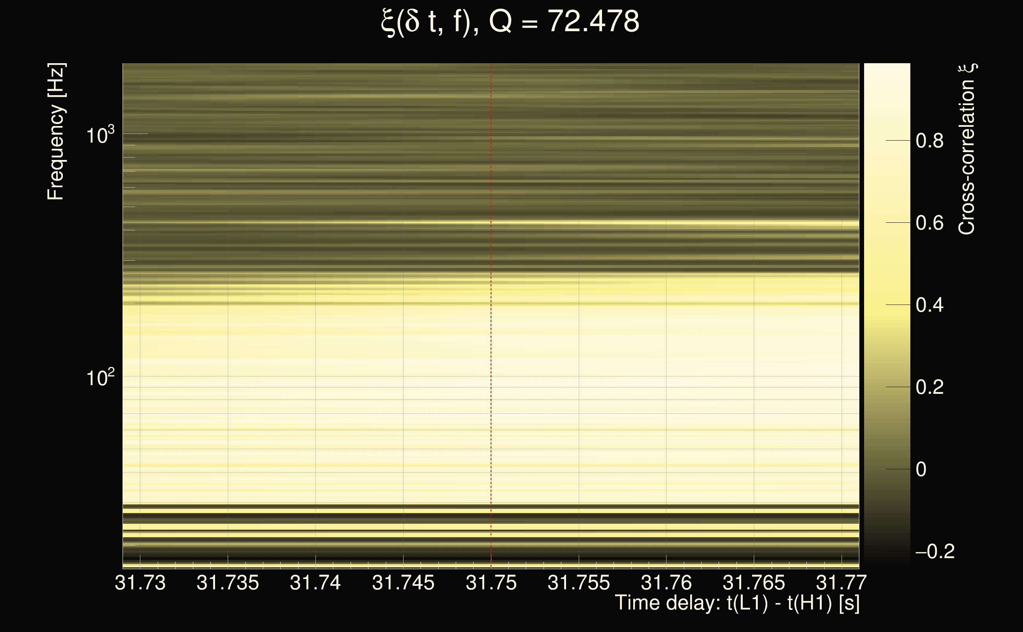This screenshot has height=632, width=1023.
Task: Click the 10² frequency axis tick label
Action: point(100,378)
